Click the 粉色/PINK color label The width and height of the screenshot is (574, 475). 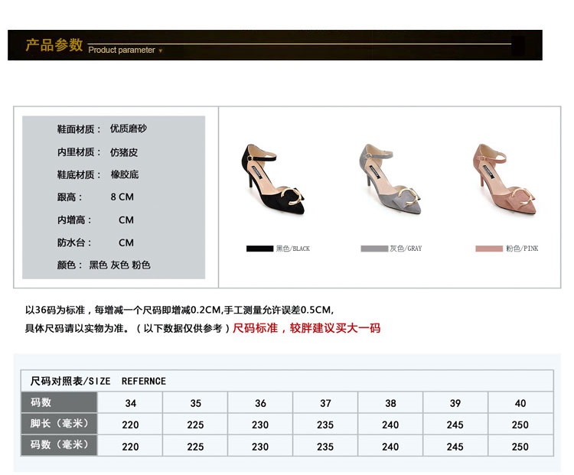tap(522, 249)
